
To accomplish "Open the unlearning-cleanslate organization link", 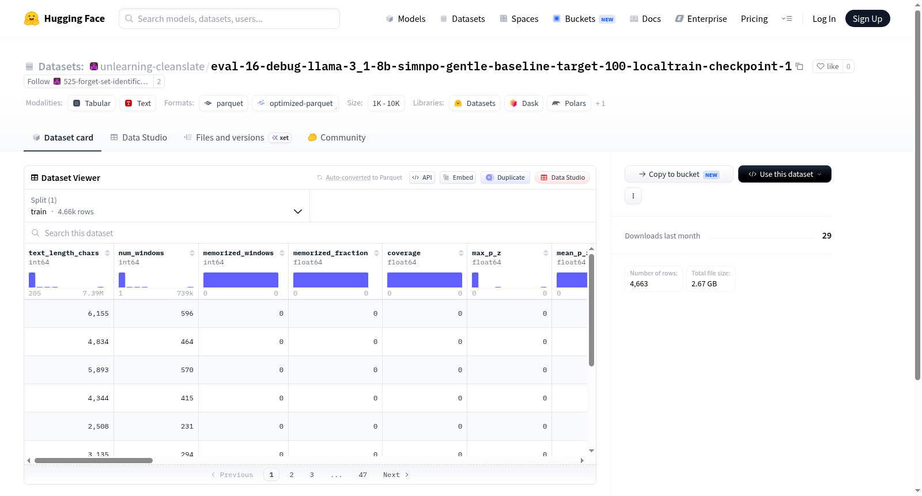I will [x=152, y=66].
